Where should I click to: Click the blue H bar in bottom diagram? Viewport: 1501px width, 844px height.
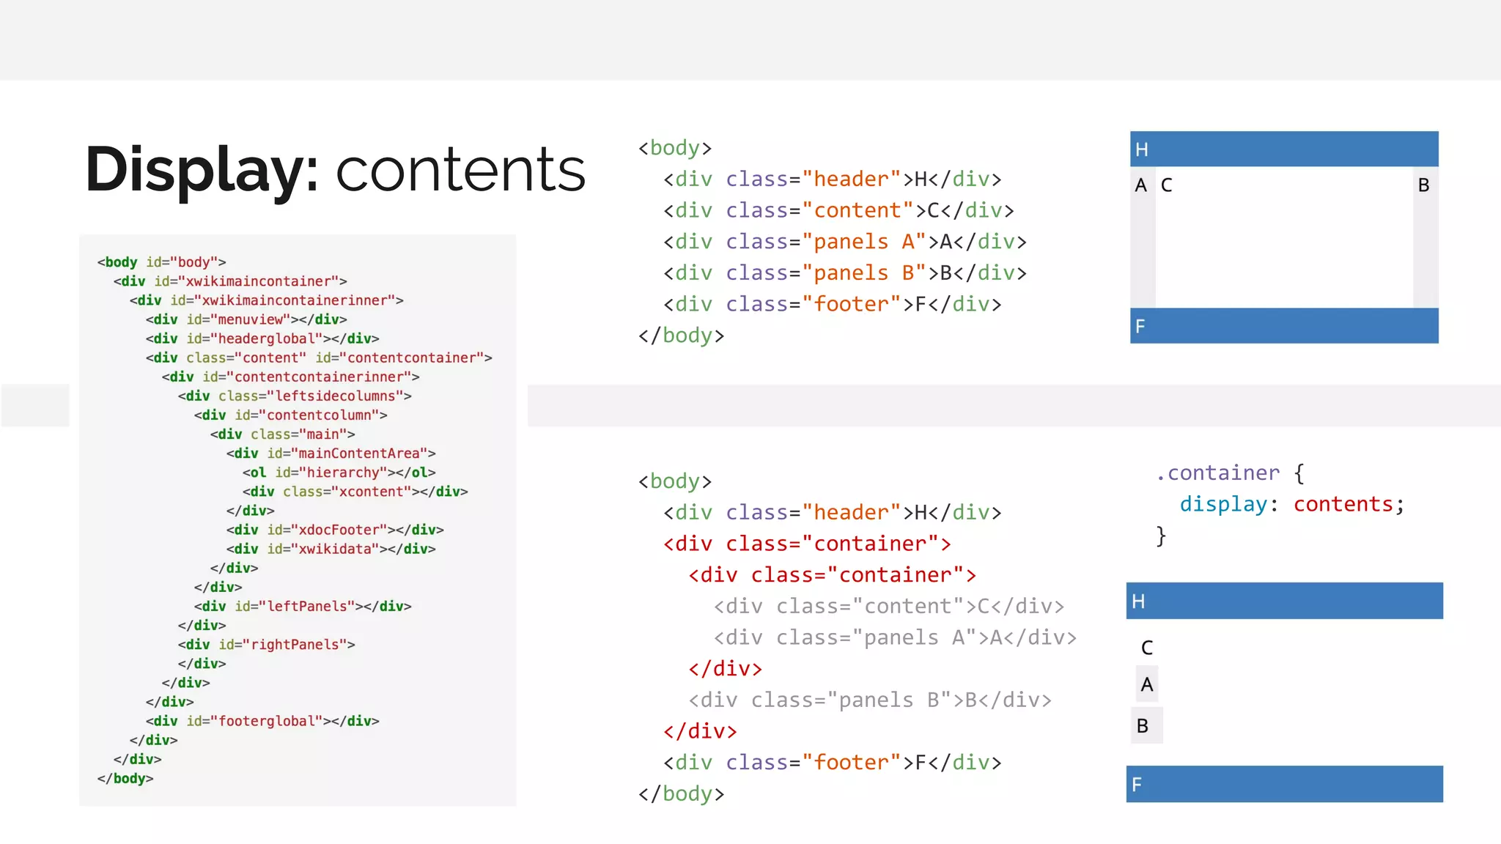tap(1283, 601)
